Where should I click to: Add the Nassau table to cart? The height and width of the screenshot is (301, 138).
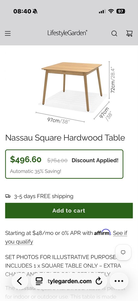click(x=69, y=211)
